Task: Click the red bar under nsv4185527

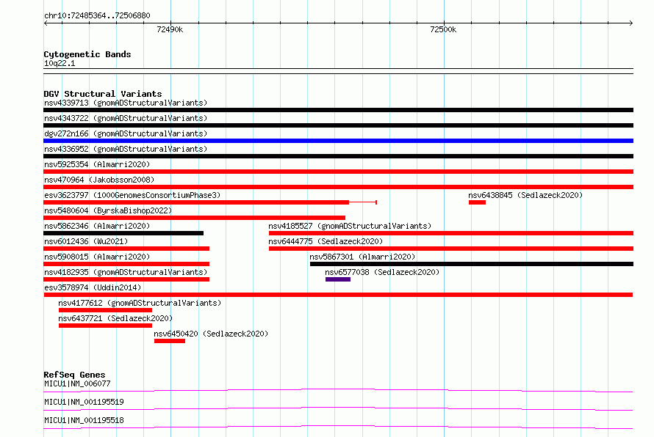Action: point(451,233)
